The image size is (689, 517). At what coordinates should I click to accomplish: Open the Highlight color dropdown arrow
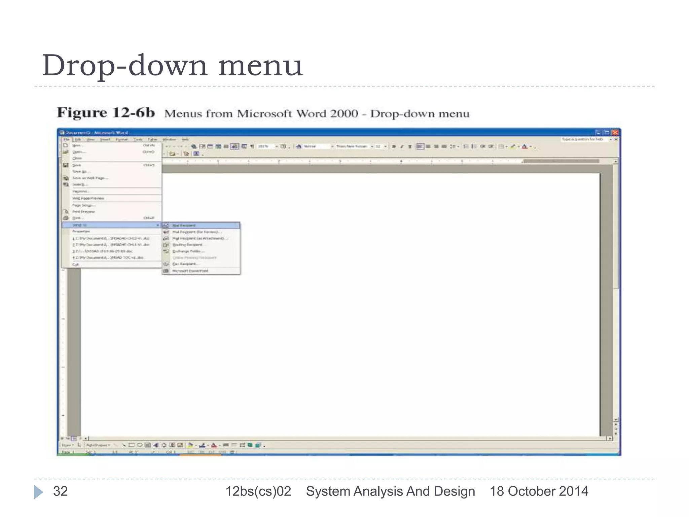pyautogui.click(x=518, y=146)
